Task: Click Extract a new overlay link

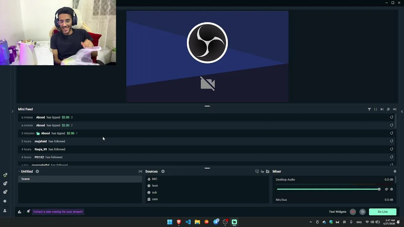Action: coord(58,212)
